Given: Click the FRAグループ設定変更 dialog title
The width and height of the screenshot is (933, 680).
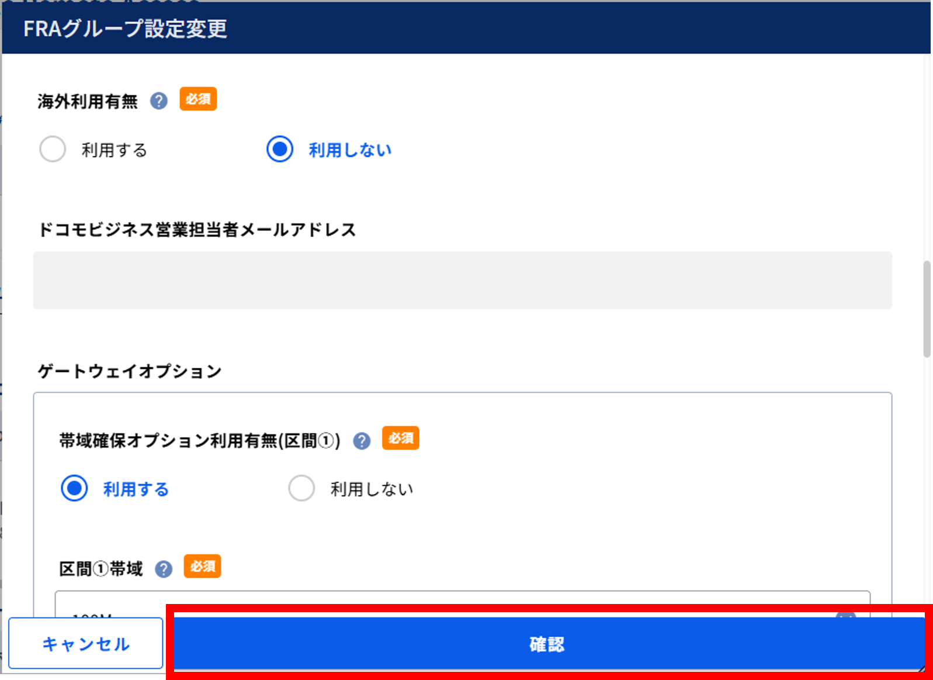Looking at the screenshot, I should click(x=125, y=29).
